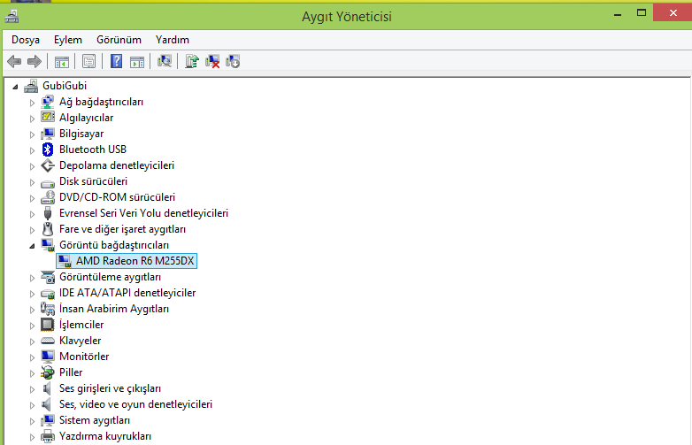The width and height of the screenshot is (692, 445).
Task: Collapse the GubiGubi root node
Action: point(15,87)
